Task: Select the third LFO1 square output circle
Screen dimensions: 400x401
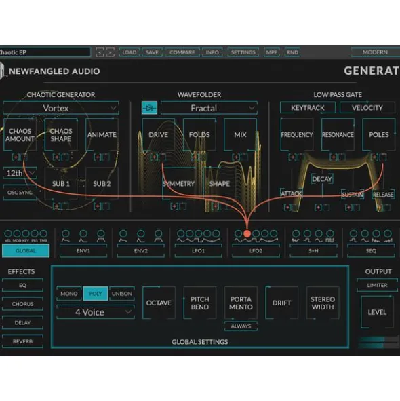Action: (x=199, y=233)
